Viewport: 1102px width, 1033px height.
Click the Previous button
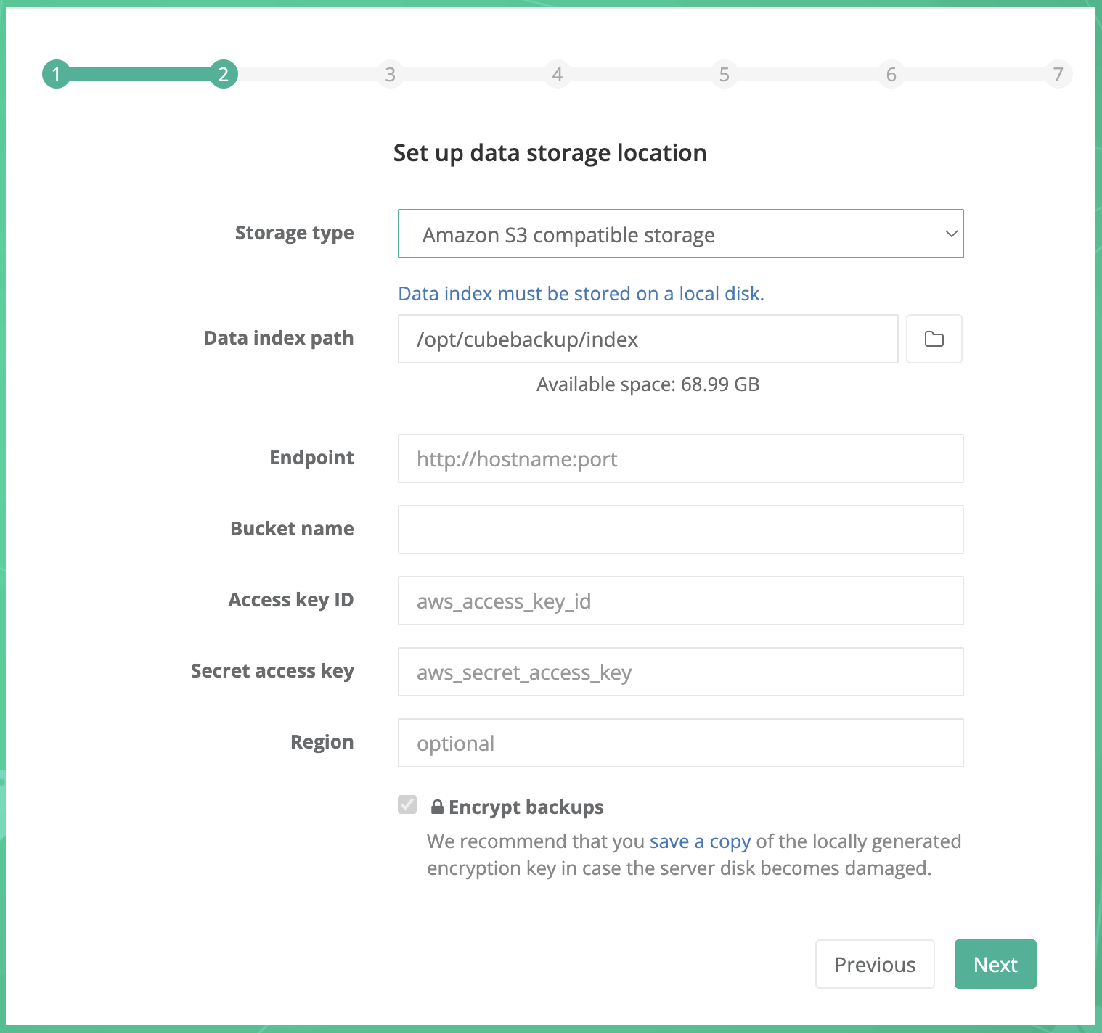click(874, 964)
